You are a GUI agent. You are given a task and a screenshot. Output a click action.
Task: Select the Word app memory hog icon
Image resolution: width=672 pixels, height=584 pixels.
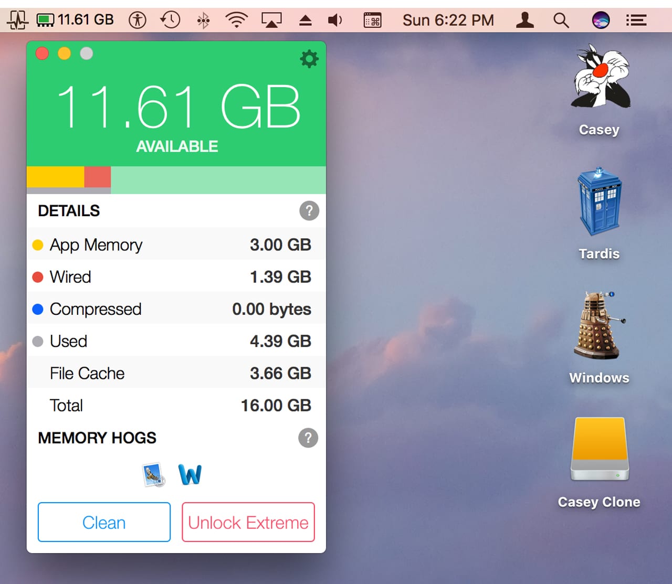pos(190,475)
